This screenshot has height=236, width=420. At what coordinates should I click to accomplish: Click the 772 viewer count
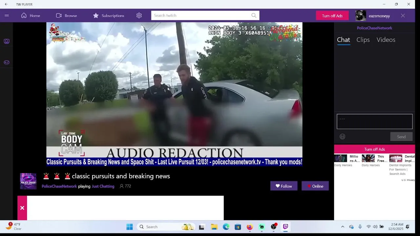tap(125, 186)
